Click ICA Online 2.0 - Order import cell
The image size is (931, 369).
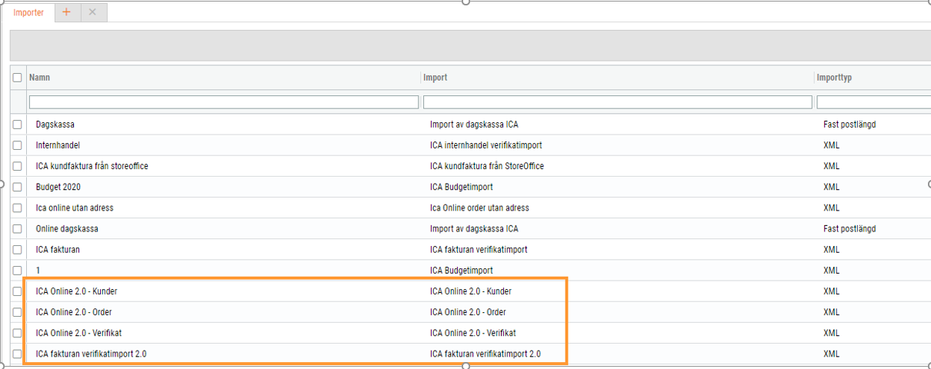click(468, 312)
